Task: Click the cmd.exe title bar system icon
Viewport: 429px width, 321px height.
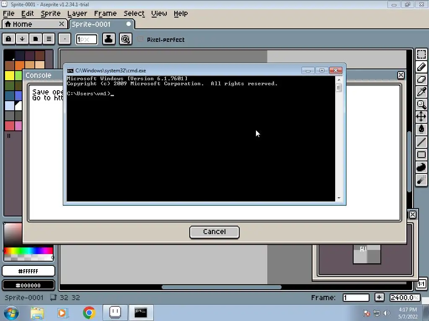Action: click(x=70, y=71)
